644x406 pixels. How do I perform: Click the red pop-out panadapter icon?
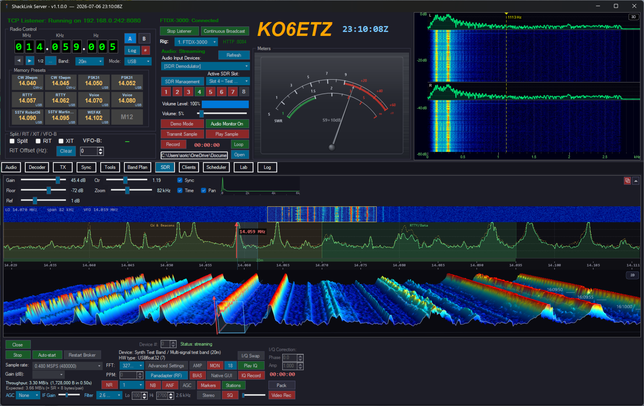pyautogui.click(x=627, y=181)
